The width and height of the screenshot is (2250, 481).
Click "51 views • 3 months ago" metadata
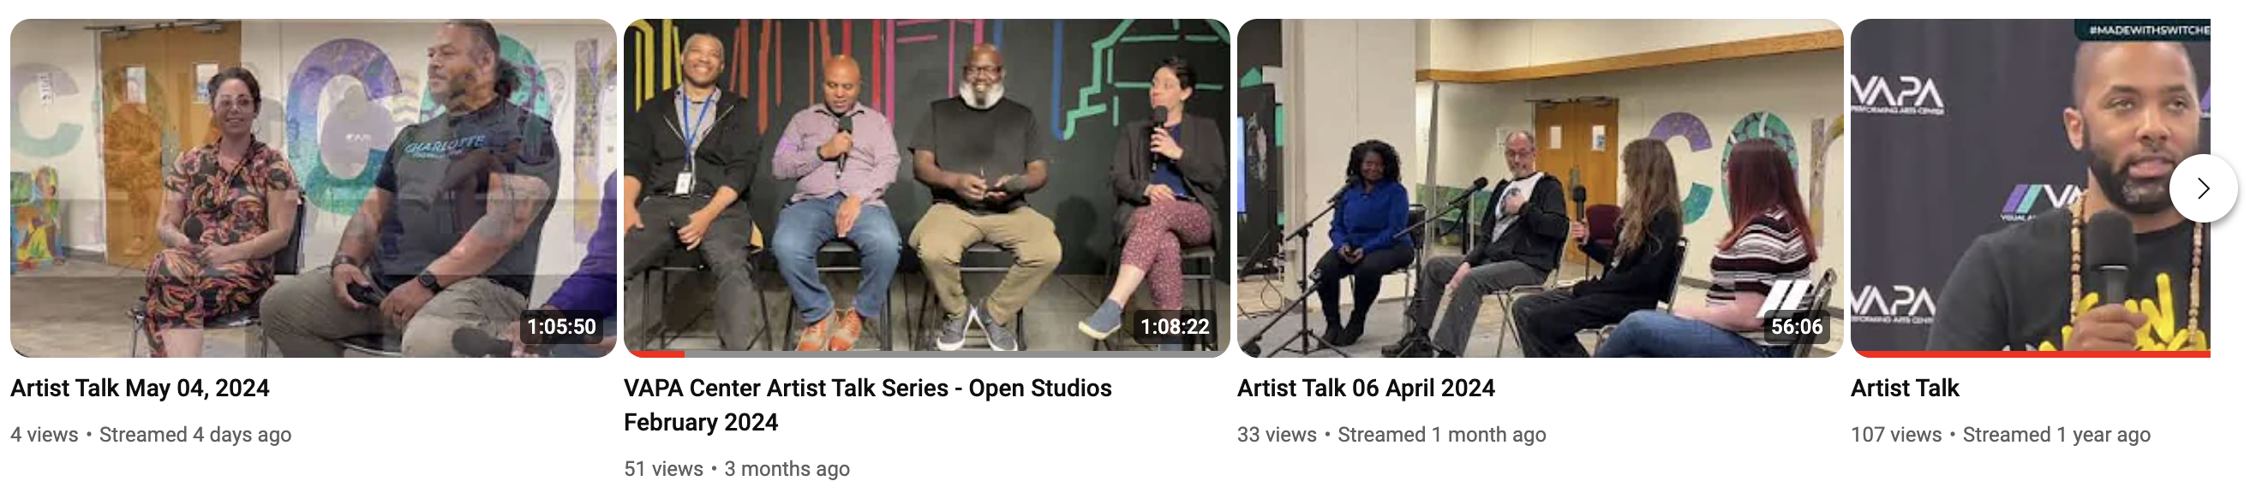point(736,469)
